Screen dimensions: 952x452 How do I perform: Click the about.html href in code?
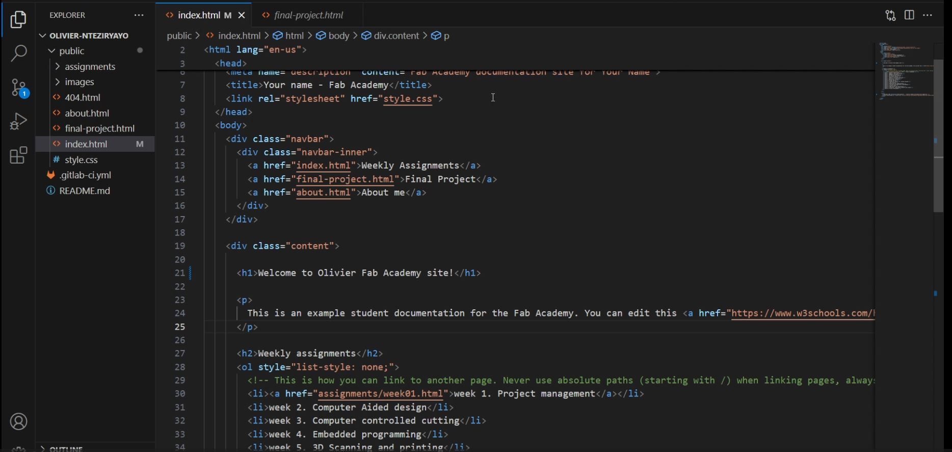point(323,193)
